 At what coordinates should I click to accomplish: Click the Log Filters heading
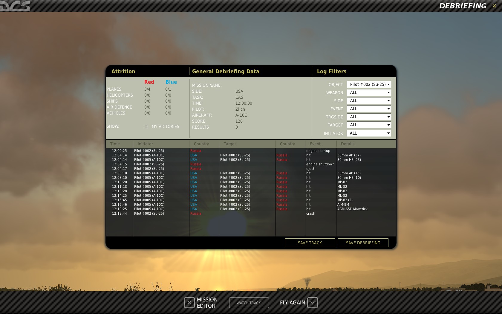[x=332, y=71]
